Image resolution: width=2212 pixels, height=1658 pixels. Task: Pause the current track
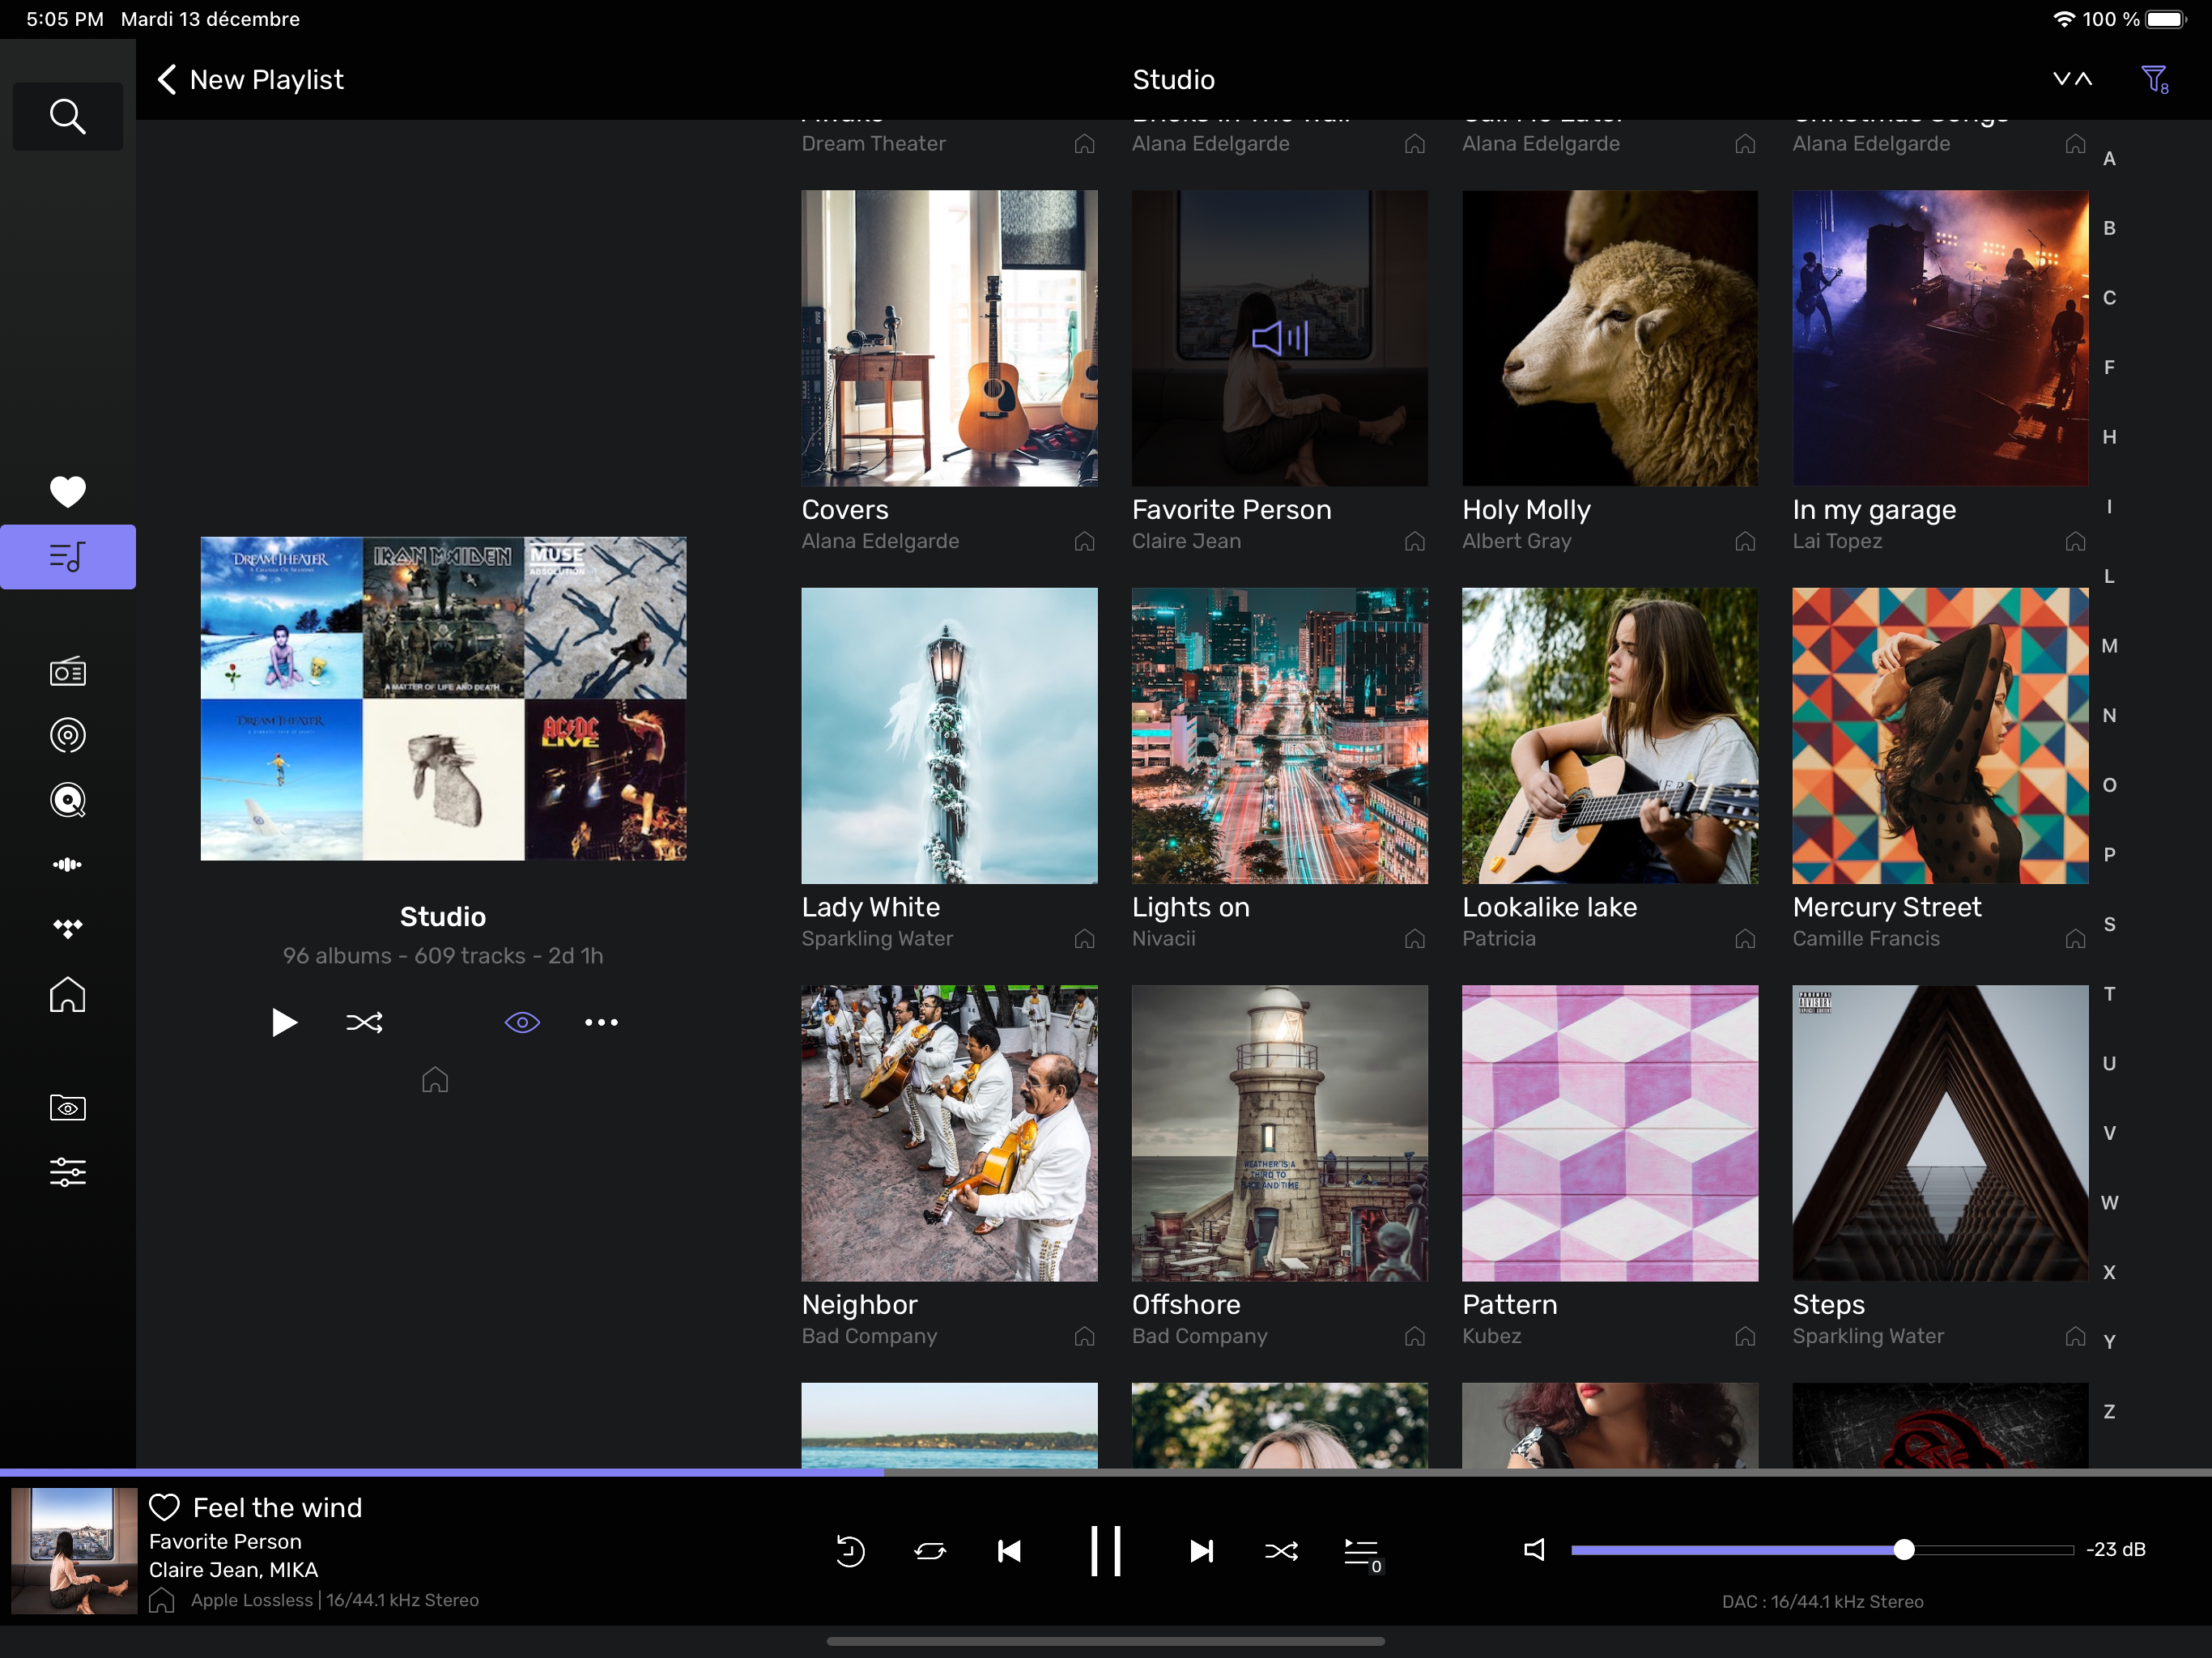click(x=1105, y=1551)
